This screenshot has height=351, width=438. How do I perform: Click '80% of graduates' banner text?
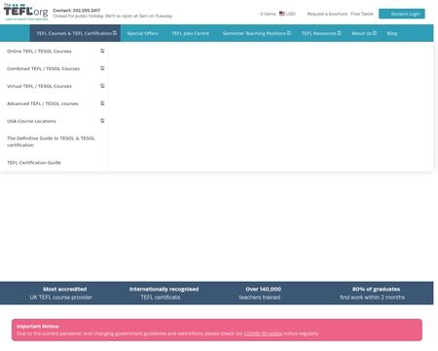(376, 289)
